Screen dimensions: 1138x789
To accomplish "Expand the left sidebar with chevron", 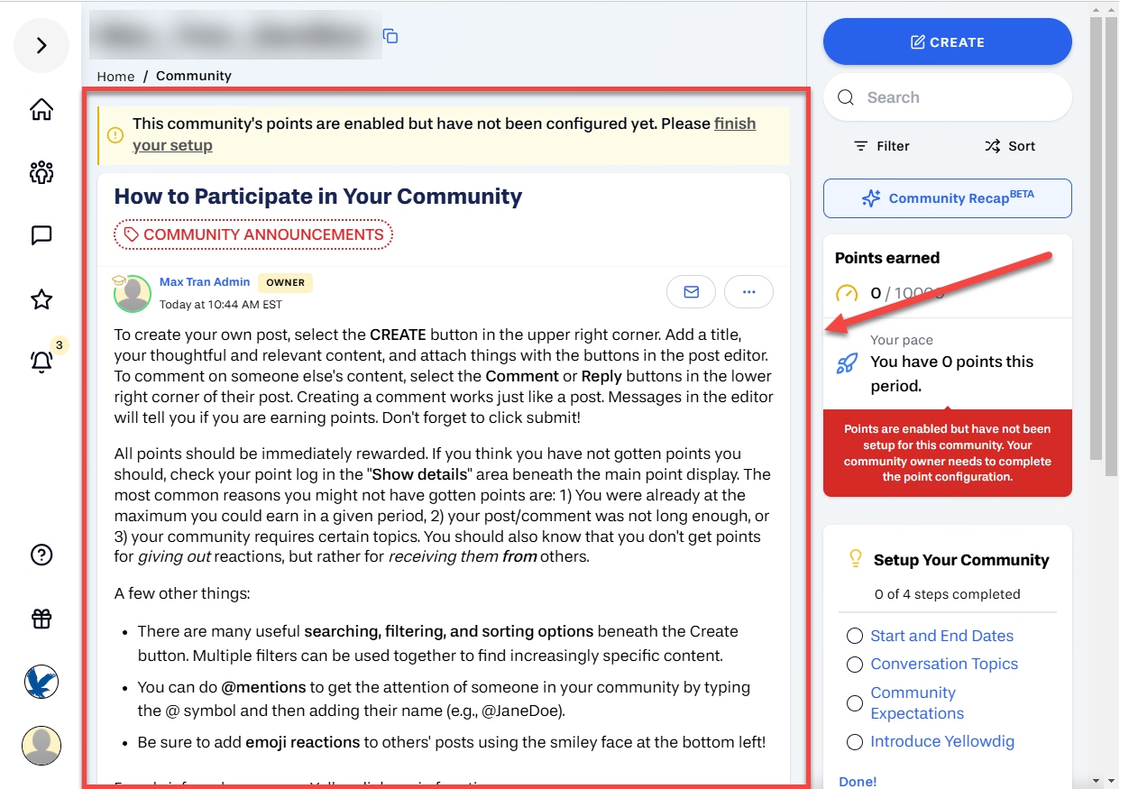I will click(x=41, y=46).
